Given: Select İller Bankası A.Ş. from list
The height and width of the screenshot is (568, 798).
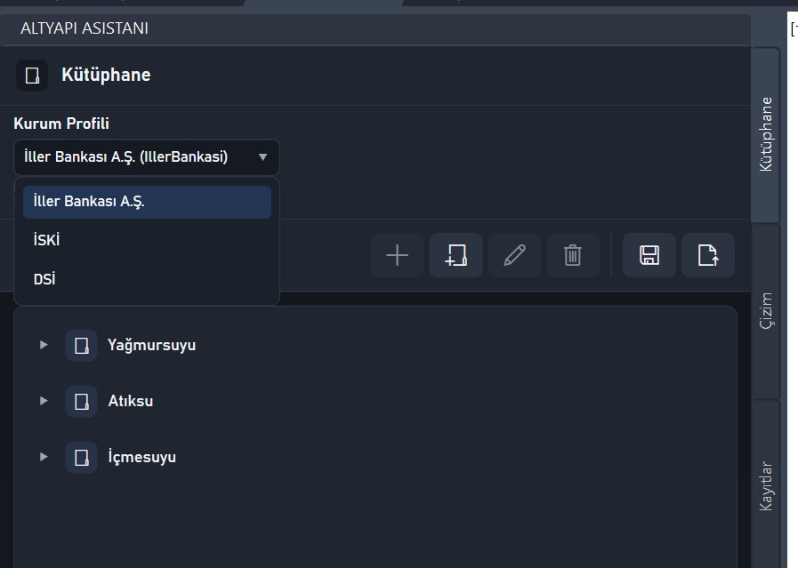Looking at the screenshot, I should point(147,202).
